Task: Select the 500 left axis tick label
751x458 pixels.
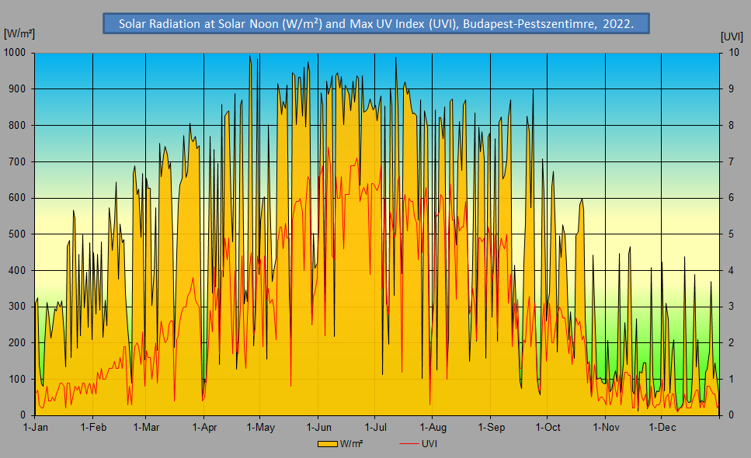Action: [19, 234]
